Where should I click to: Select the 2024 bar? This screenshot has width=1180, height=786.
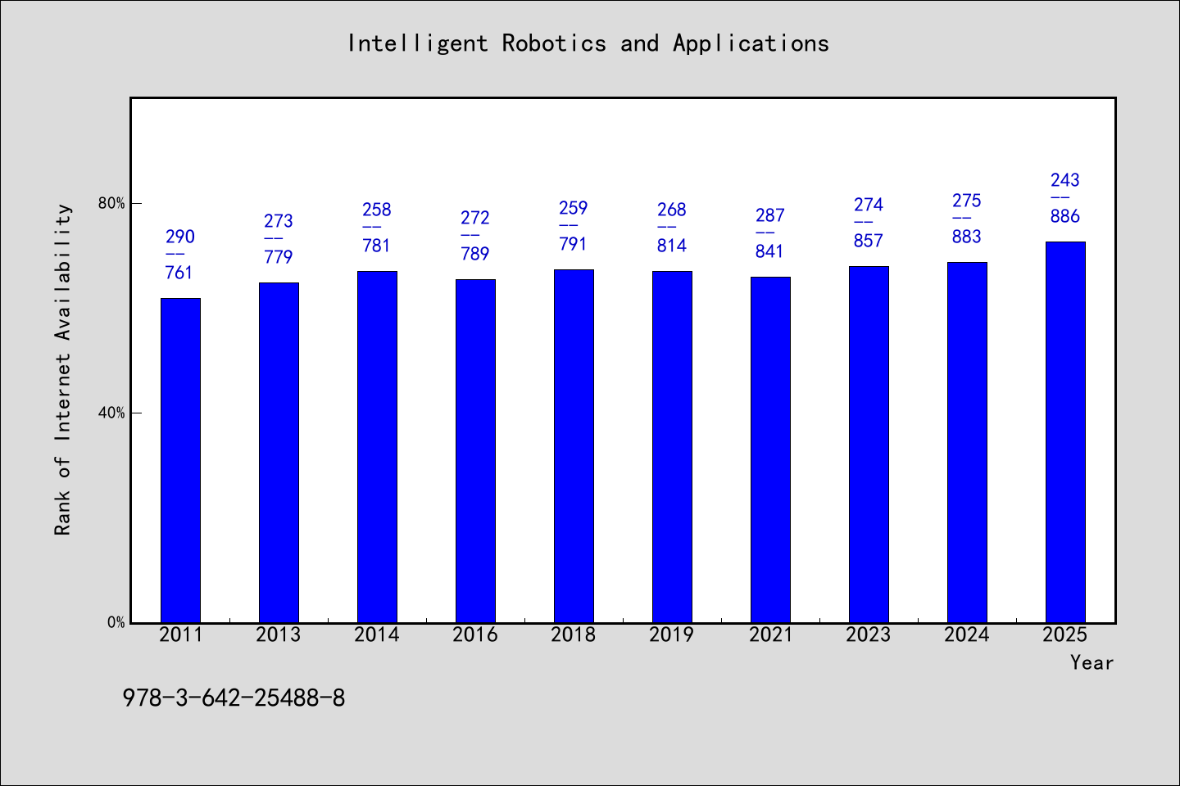[x=967, y=442]
